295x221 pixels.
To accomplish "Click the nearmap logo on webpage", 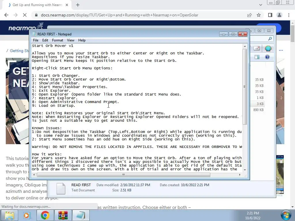I will coord(26,27).
